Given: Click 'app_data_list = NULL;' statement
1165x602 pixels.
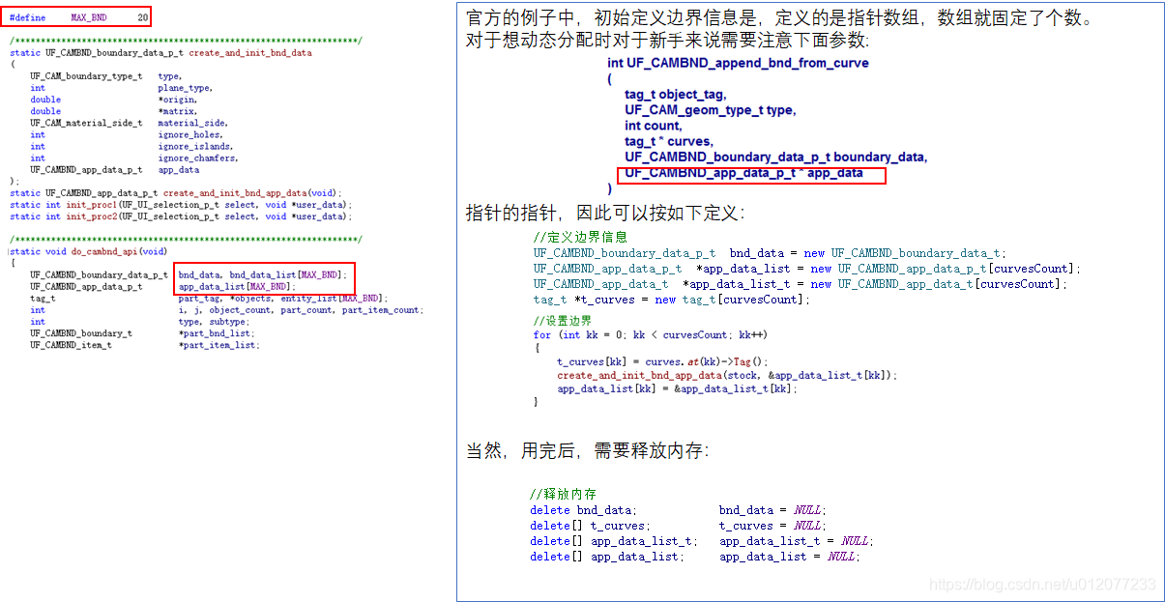Looking at the screenshot, I should [790, 557].
